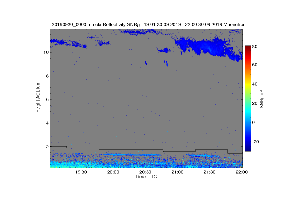Image resolution: width=300 pixels, height=200 pixels.
Task: Click the height tick label 8
Action: tap(47, 76)
